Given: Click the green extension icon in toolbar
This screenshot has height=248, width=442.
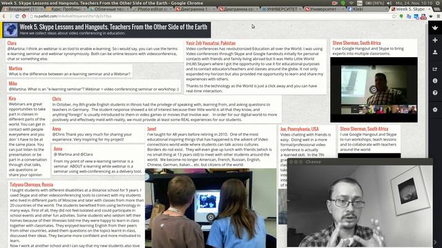Looking at the screenshot, I should [401, 17].
